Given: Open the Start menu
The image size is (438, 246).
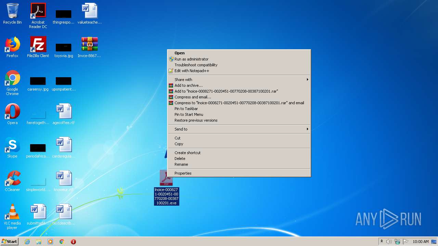Looking at the screenshot, I should tap(10, 242).
